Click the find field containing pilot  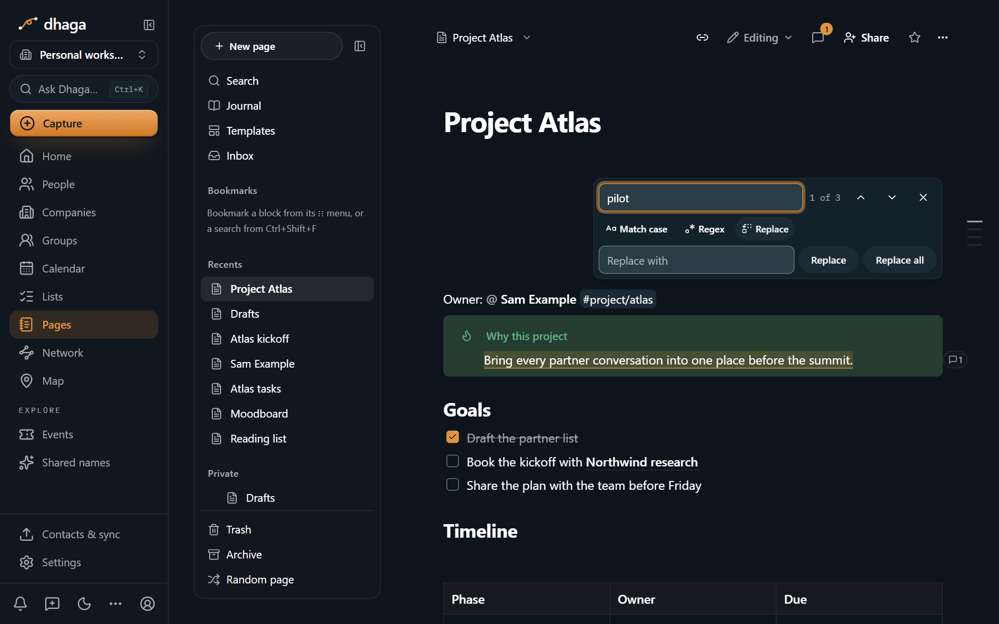(x=701, y=198)
